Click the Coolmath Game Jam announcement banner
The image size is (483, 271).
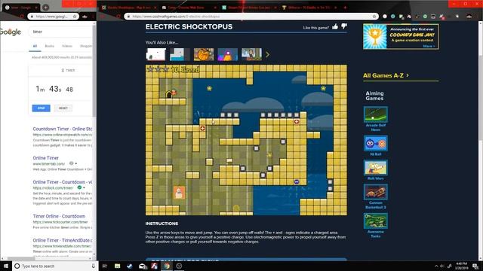(x=401, y=37)
